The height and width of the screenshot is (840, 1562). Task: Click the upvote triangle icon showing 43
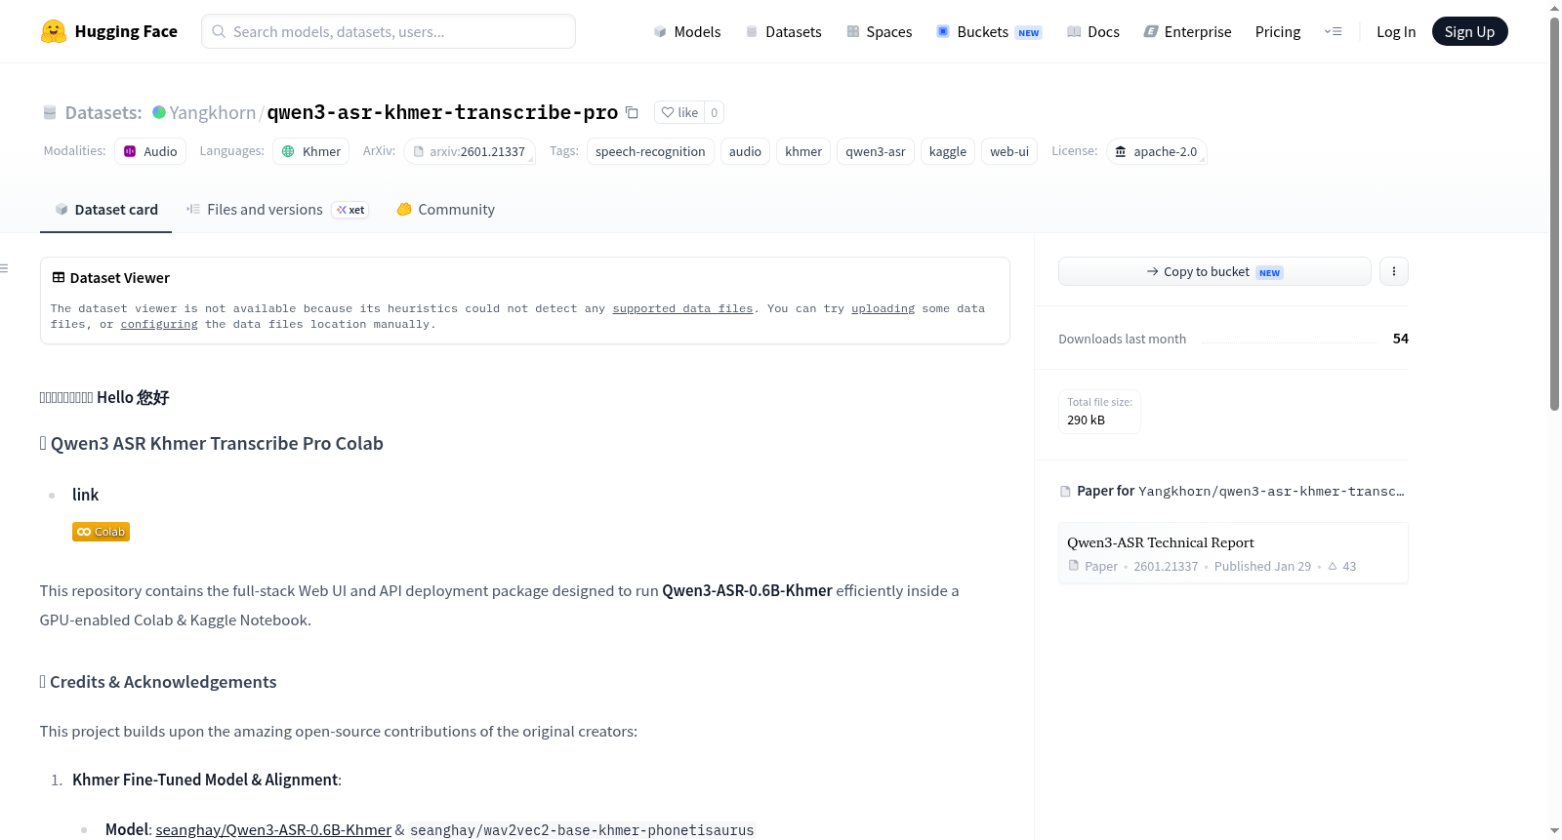1333,566
